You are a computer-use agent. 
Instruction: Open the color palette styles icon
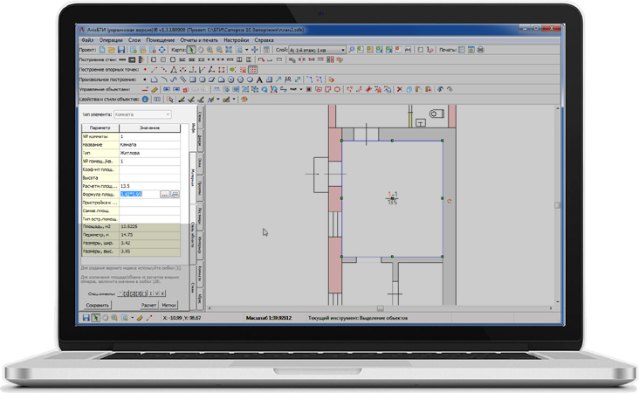[244, 100]
